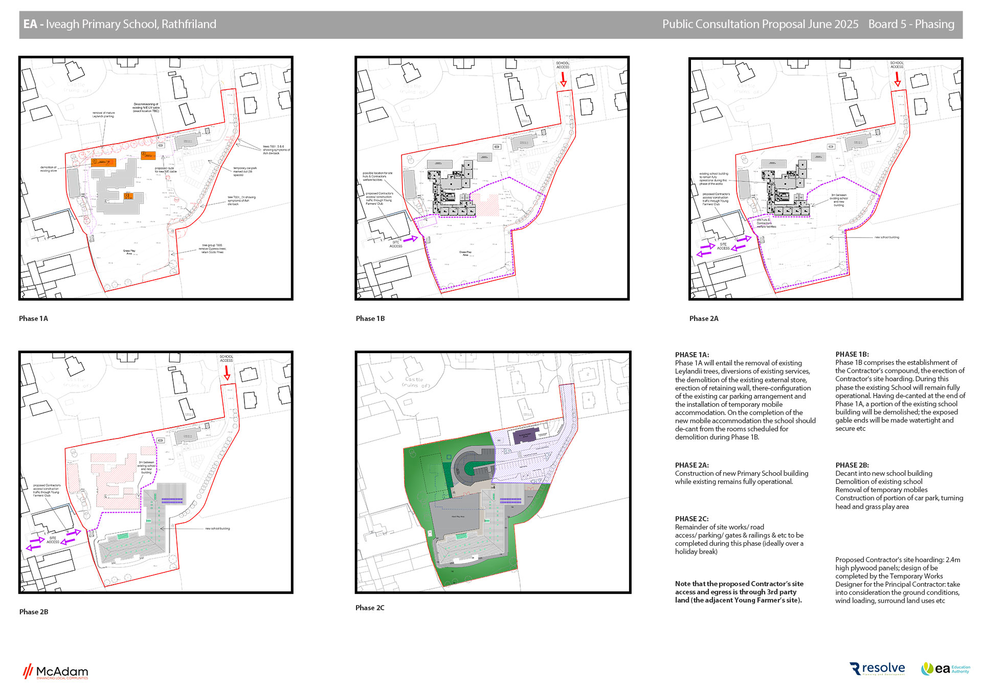
Task: Open the Phase 2A site plan
Action: tap(825, 178)
